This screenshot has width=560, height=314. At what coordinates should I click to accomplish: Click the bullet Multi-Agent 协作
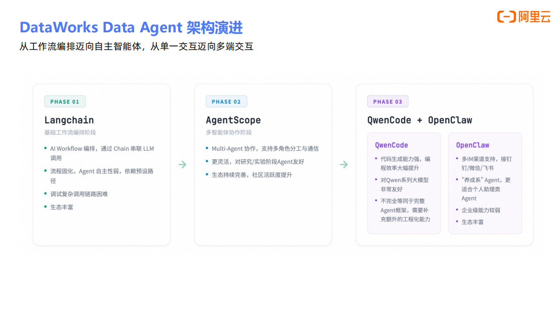265,149
